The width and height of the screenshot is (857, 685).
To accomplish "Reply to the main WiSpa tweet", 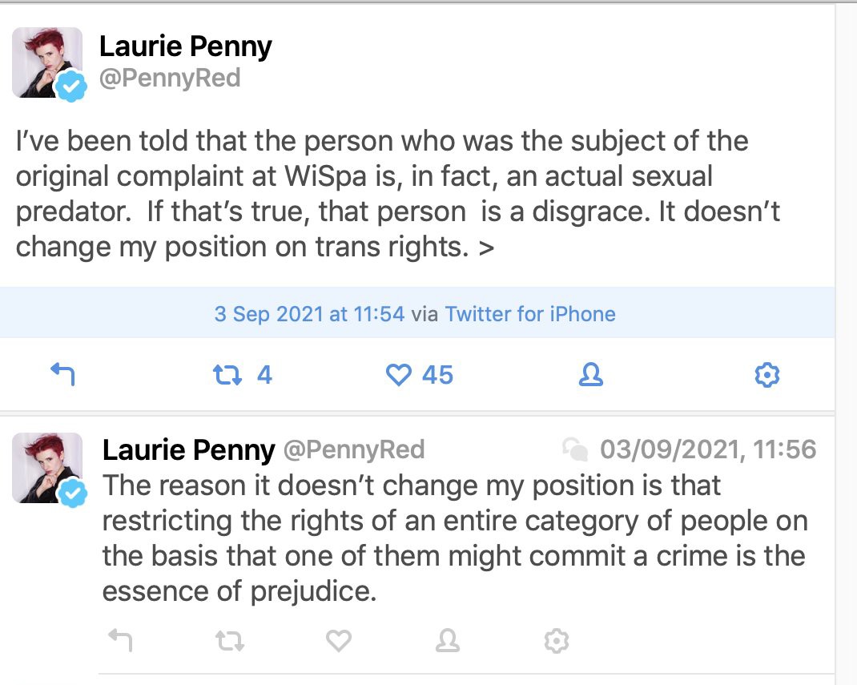I will [62, 374].
